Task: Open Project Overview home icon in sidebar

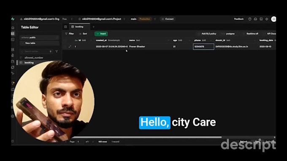Action: pyautogui.click(x=13, y=28)
